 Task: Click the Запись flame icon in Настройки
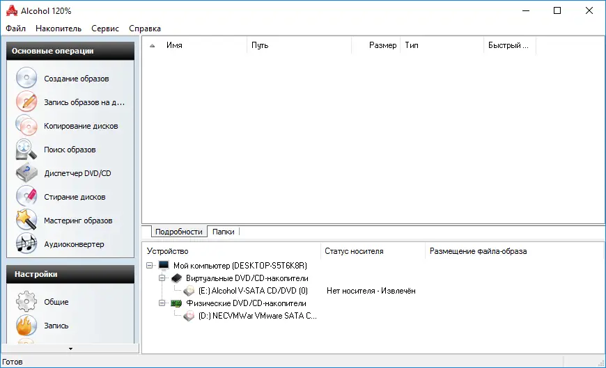26,325
